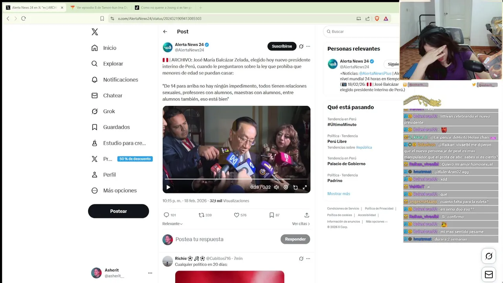The width and height of the screenshot is (503, 283).
Task: Toggle fullscreen on the video player
Action: [x=305, y=187]
